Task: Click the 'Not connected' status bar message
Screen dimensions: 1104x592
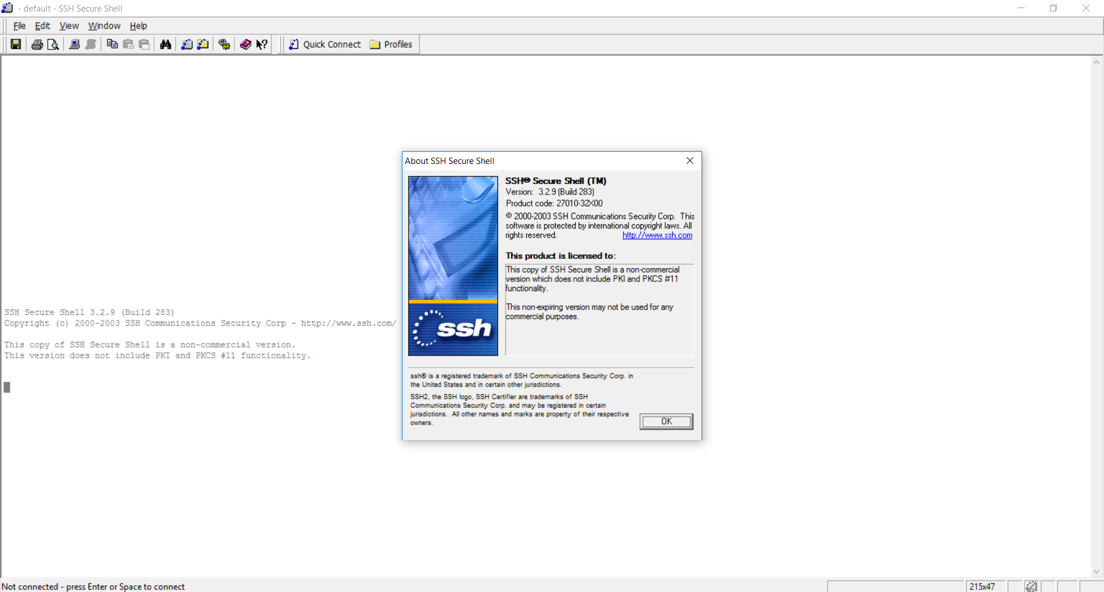Action: tap(93, 586)
